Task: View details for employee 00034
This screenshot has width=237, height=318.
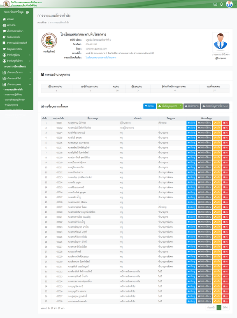Action: click(x=191, y=281)
